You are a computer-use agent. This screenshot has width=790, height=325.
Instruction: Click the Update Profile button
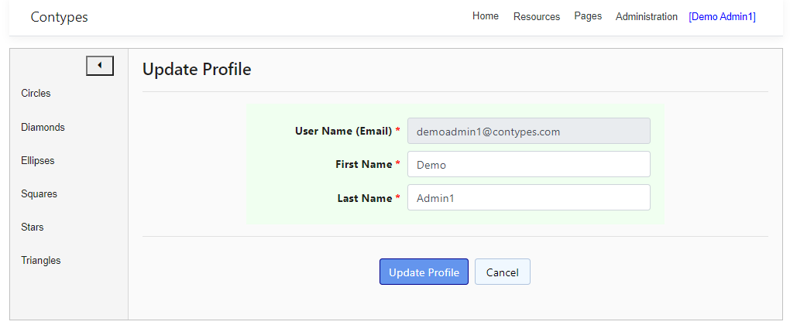(x=424, y=272)
